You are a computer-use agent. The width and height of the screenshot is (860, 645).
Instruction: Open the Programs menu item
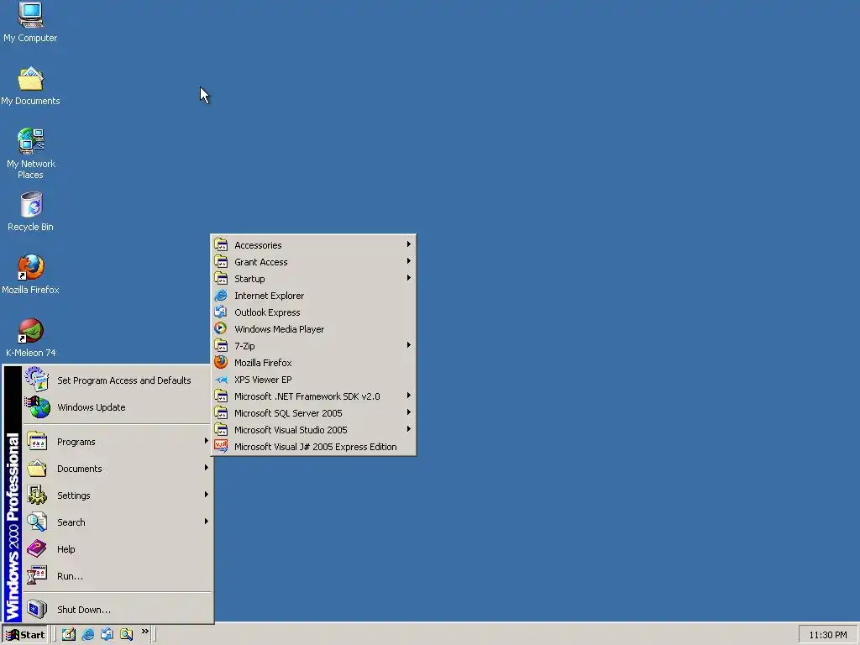pos(117,442)
